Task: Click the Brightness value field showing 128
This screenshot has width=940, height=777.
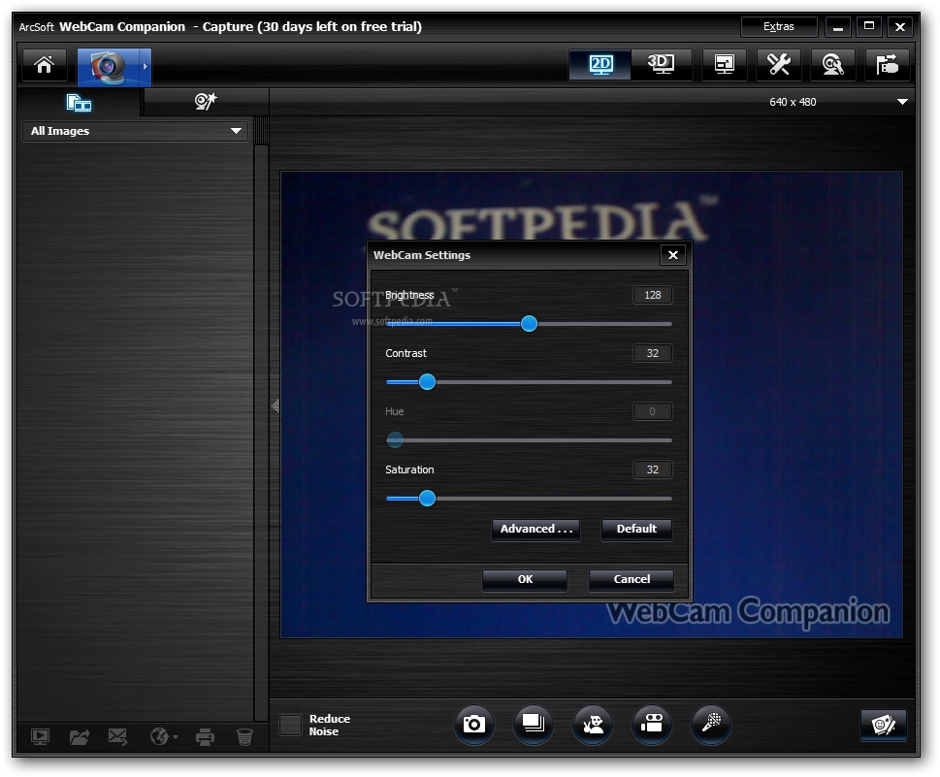Action: click(652, 295)
